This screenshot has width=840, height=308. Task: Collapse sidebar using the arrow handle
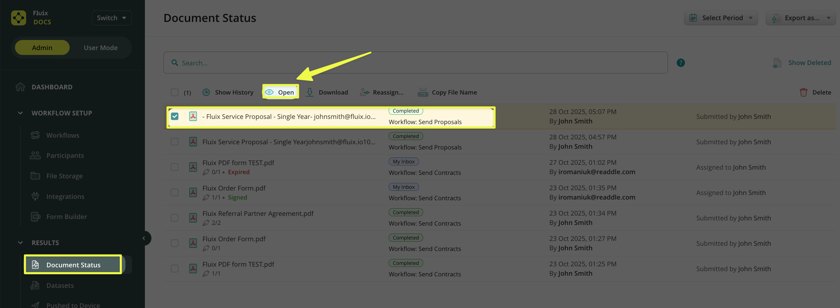click(x=144, y=238)
